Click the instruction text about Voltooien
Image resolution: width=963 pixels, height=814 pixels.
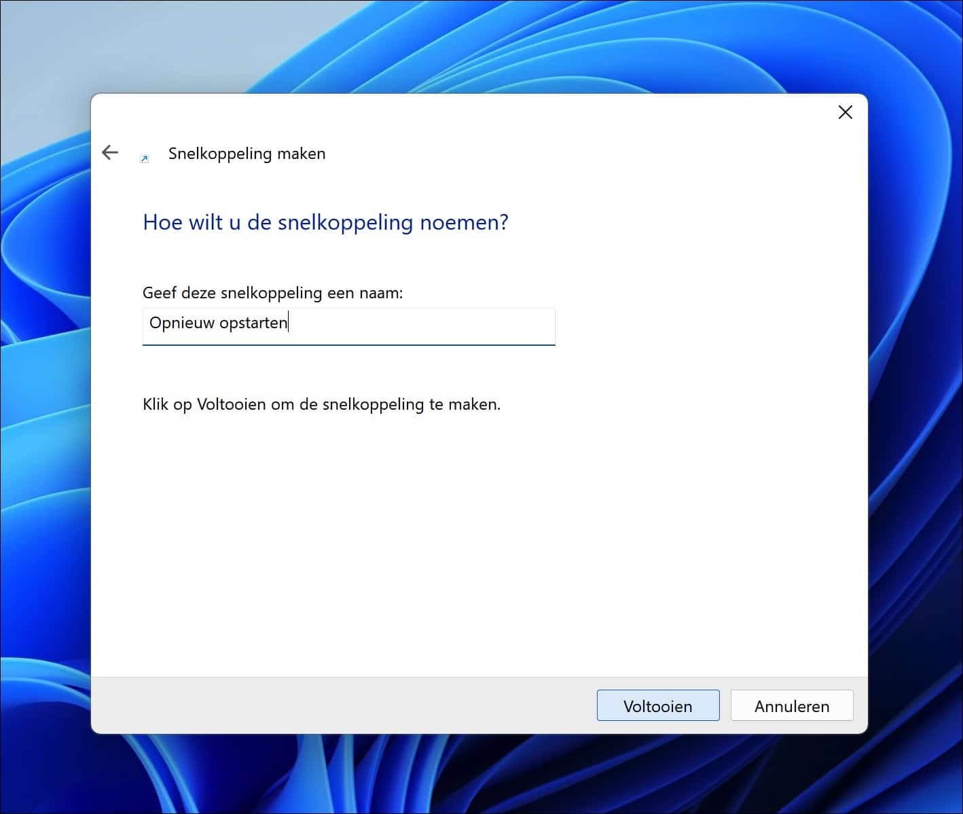[x=321, y=404]
